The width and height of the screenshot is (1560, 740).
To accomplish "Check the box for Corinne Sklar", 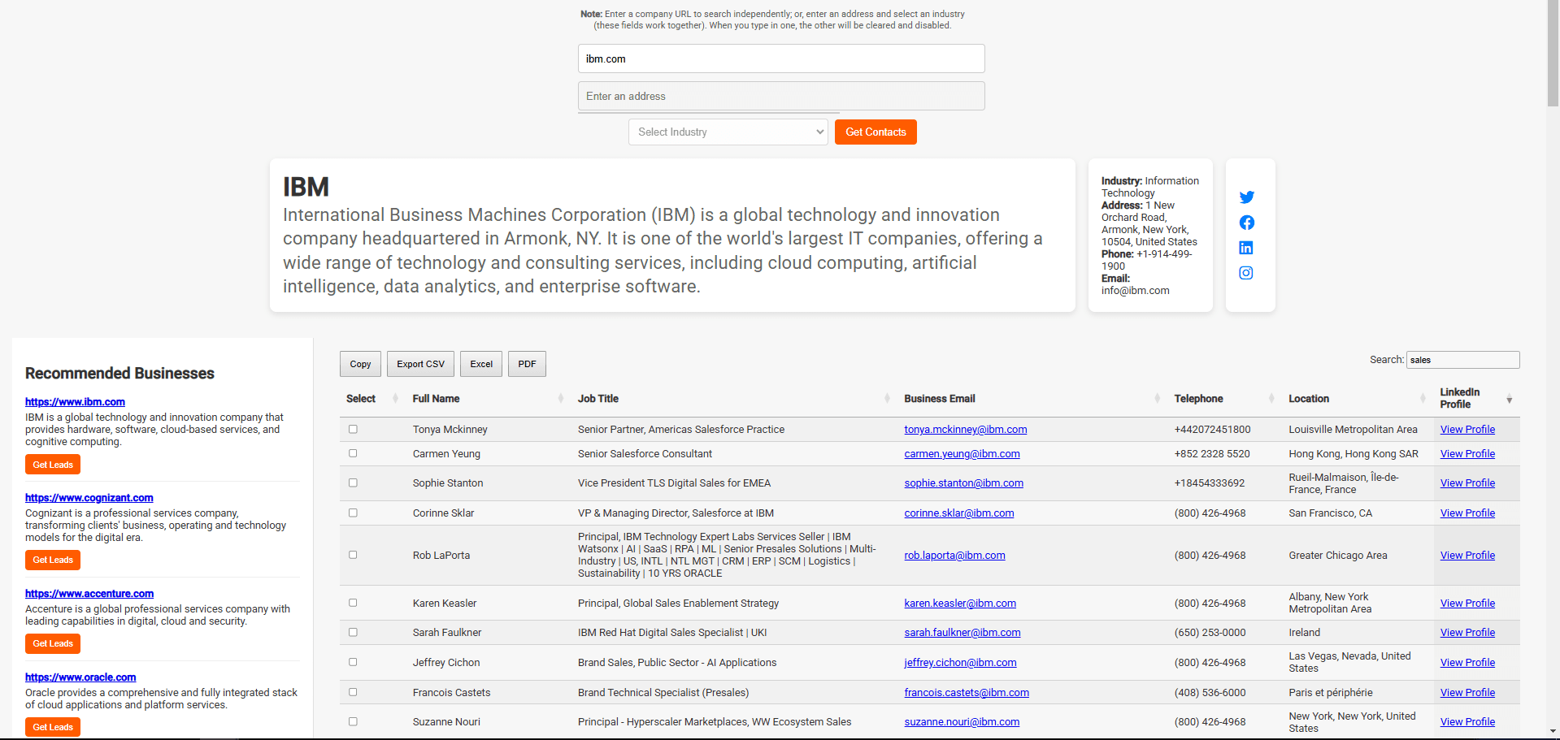I will pos(353,513).
